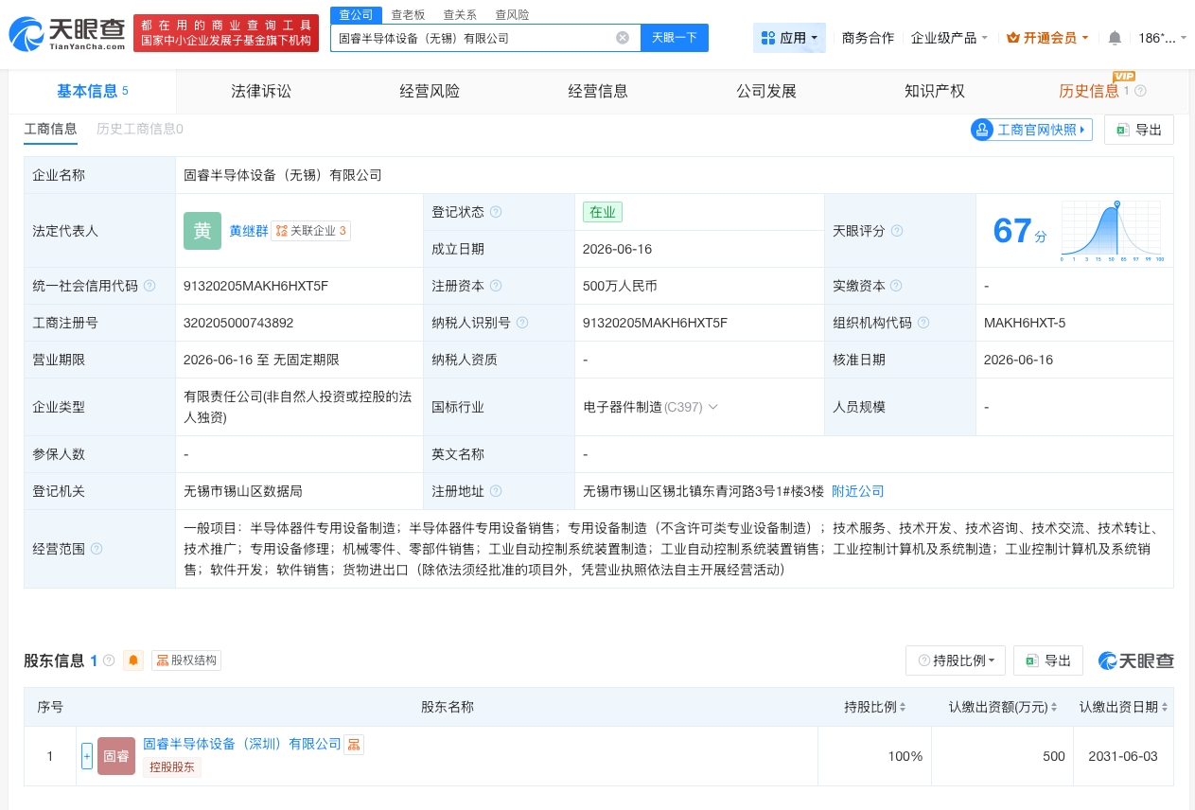Sort by 认缴出资日期 column header
Viewport: 1195px width, 810px height.
pyautogui.click(x=1124, y=707)
